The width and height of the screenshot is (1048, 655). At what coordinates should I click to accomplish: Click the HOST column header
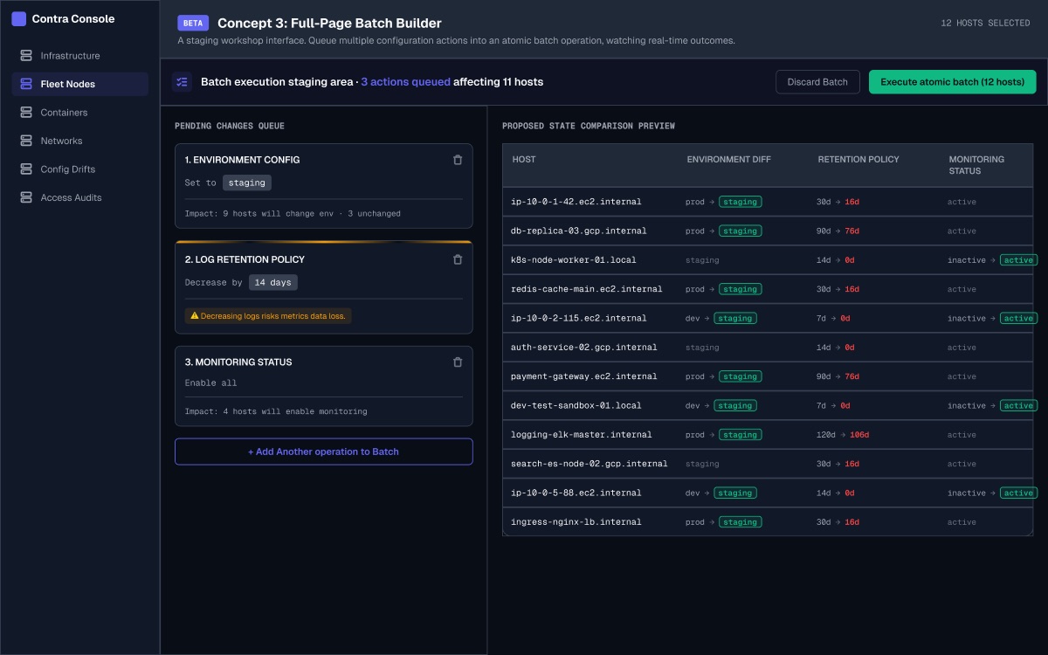pos(524,160)
